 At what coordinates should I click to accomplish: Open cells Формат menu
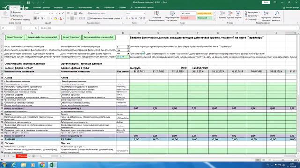click(x=238, y=15)
